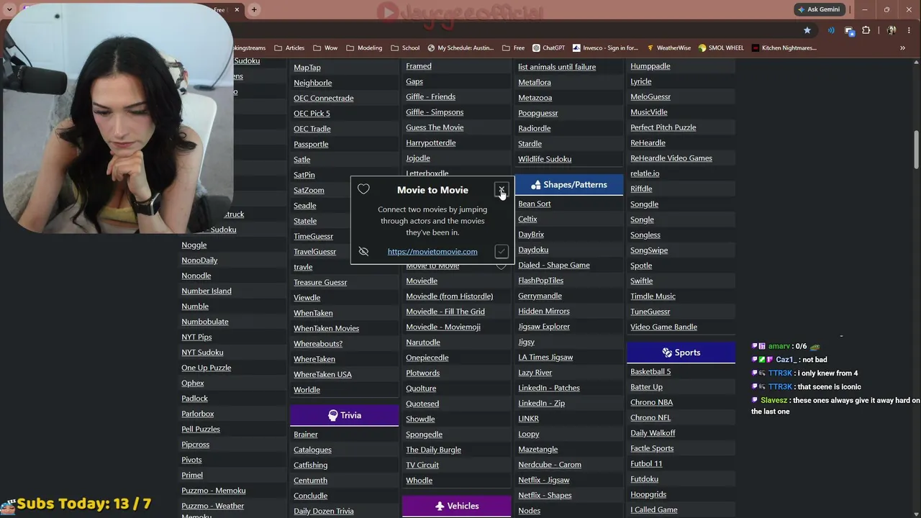Click the Vehicles airplane icon

440,506
